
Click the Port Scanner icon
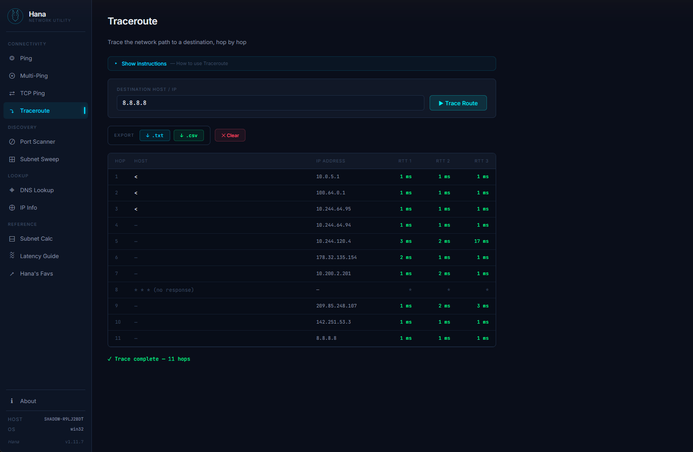(x=12, y=141)
